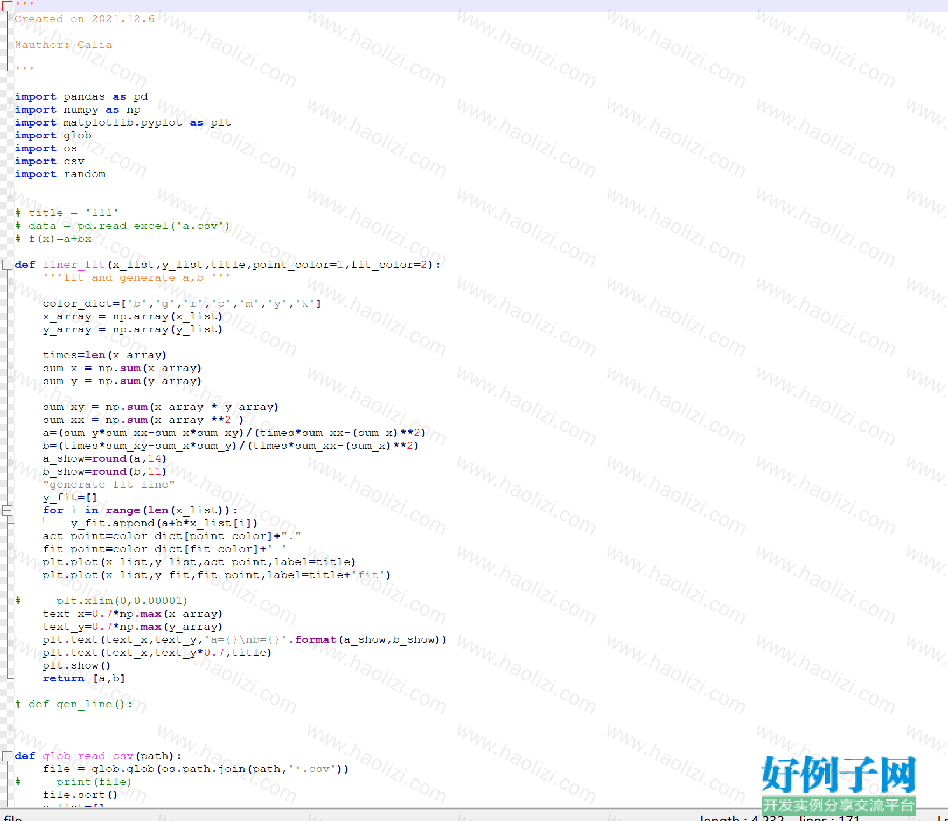Screen dimensions: 948x821
Task: Click the 'import os' line
Action: pyautogui.click(x=46, y=148)
